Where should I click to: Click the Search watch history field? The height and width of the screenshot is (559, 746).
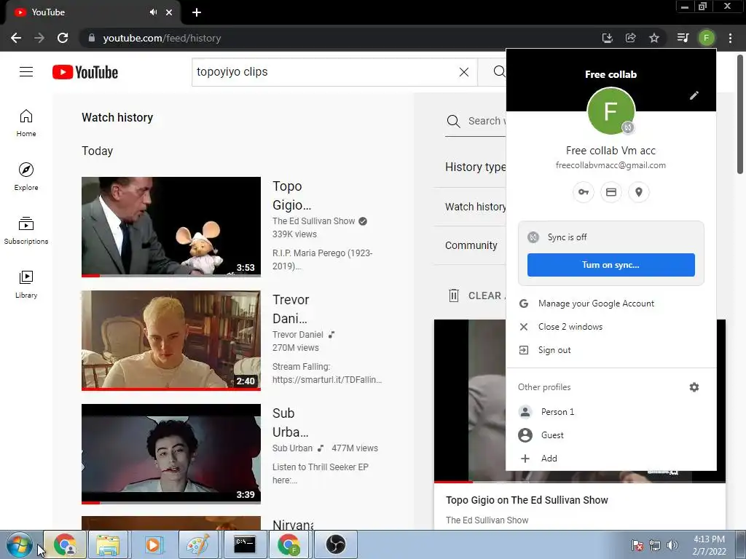(475, 122)
